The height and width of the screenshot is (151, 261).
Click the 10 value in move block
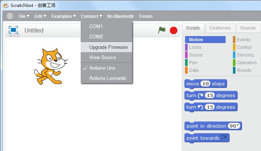pos(206,84)
